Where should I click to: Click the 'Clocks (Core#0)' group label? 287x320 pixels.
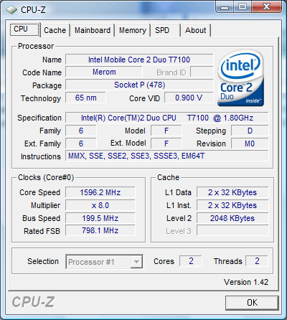(46, 177)
